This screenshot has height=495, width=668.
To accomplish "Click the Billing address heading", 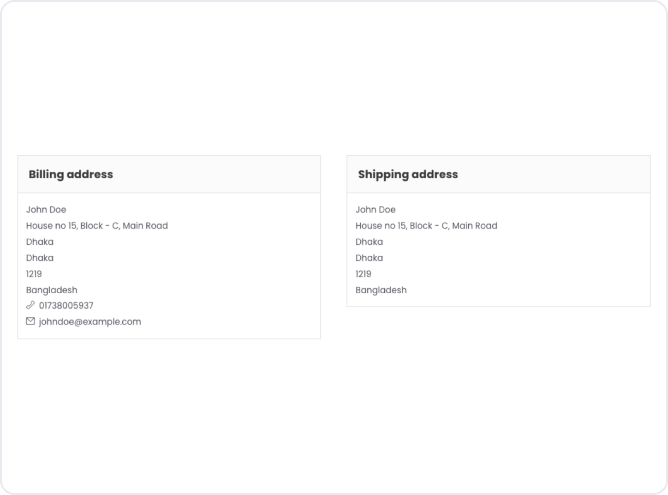I will click(71, 175).
